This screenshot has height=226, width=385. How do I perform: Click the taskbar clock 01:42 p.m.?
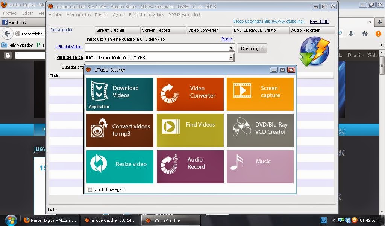(x=370, y=220)
